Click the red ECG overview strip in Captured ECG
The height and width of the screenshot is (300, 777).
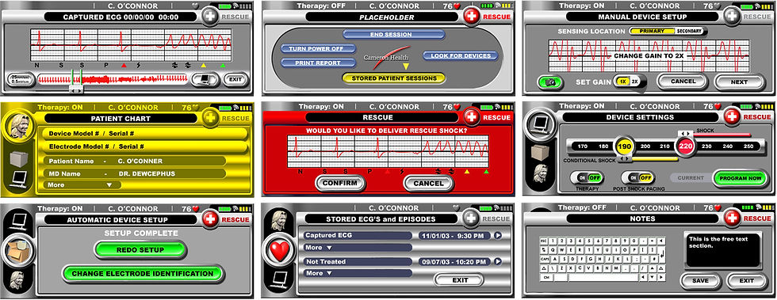tap(113, 79)
